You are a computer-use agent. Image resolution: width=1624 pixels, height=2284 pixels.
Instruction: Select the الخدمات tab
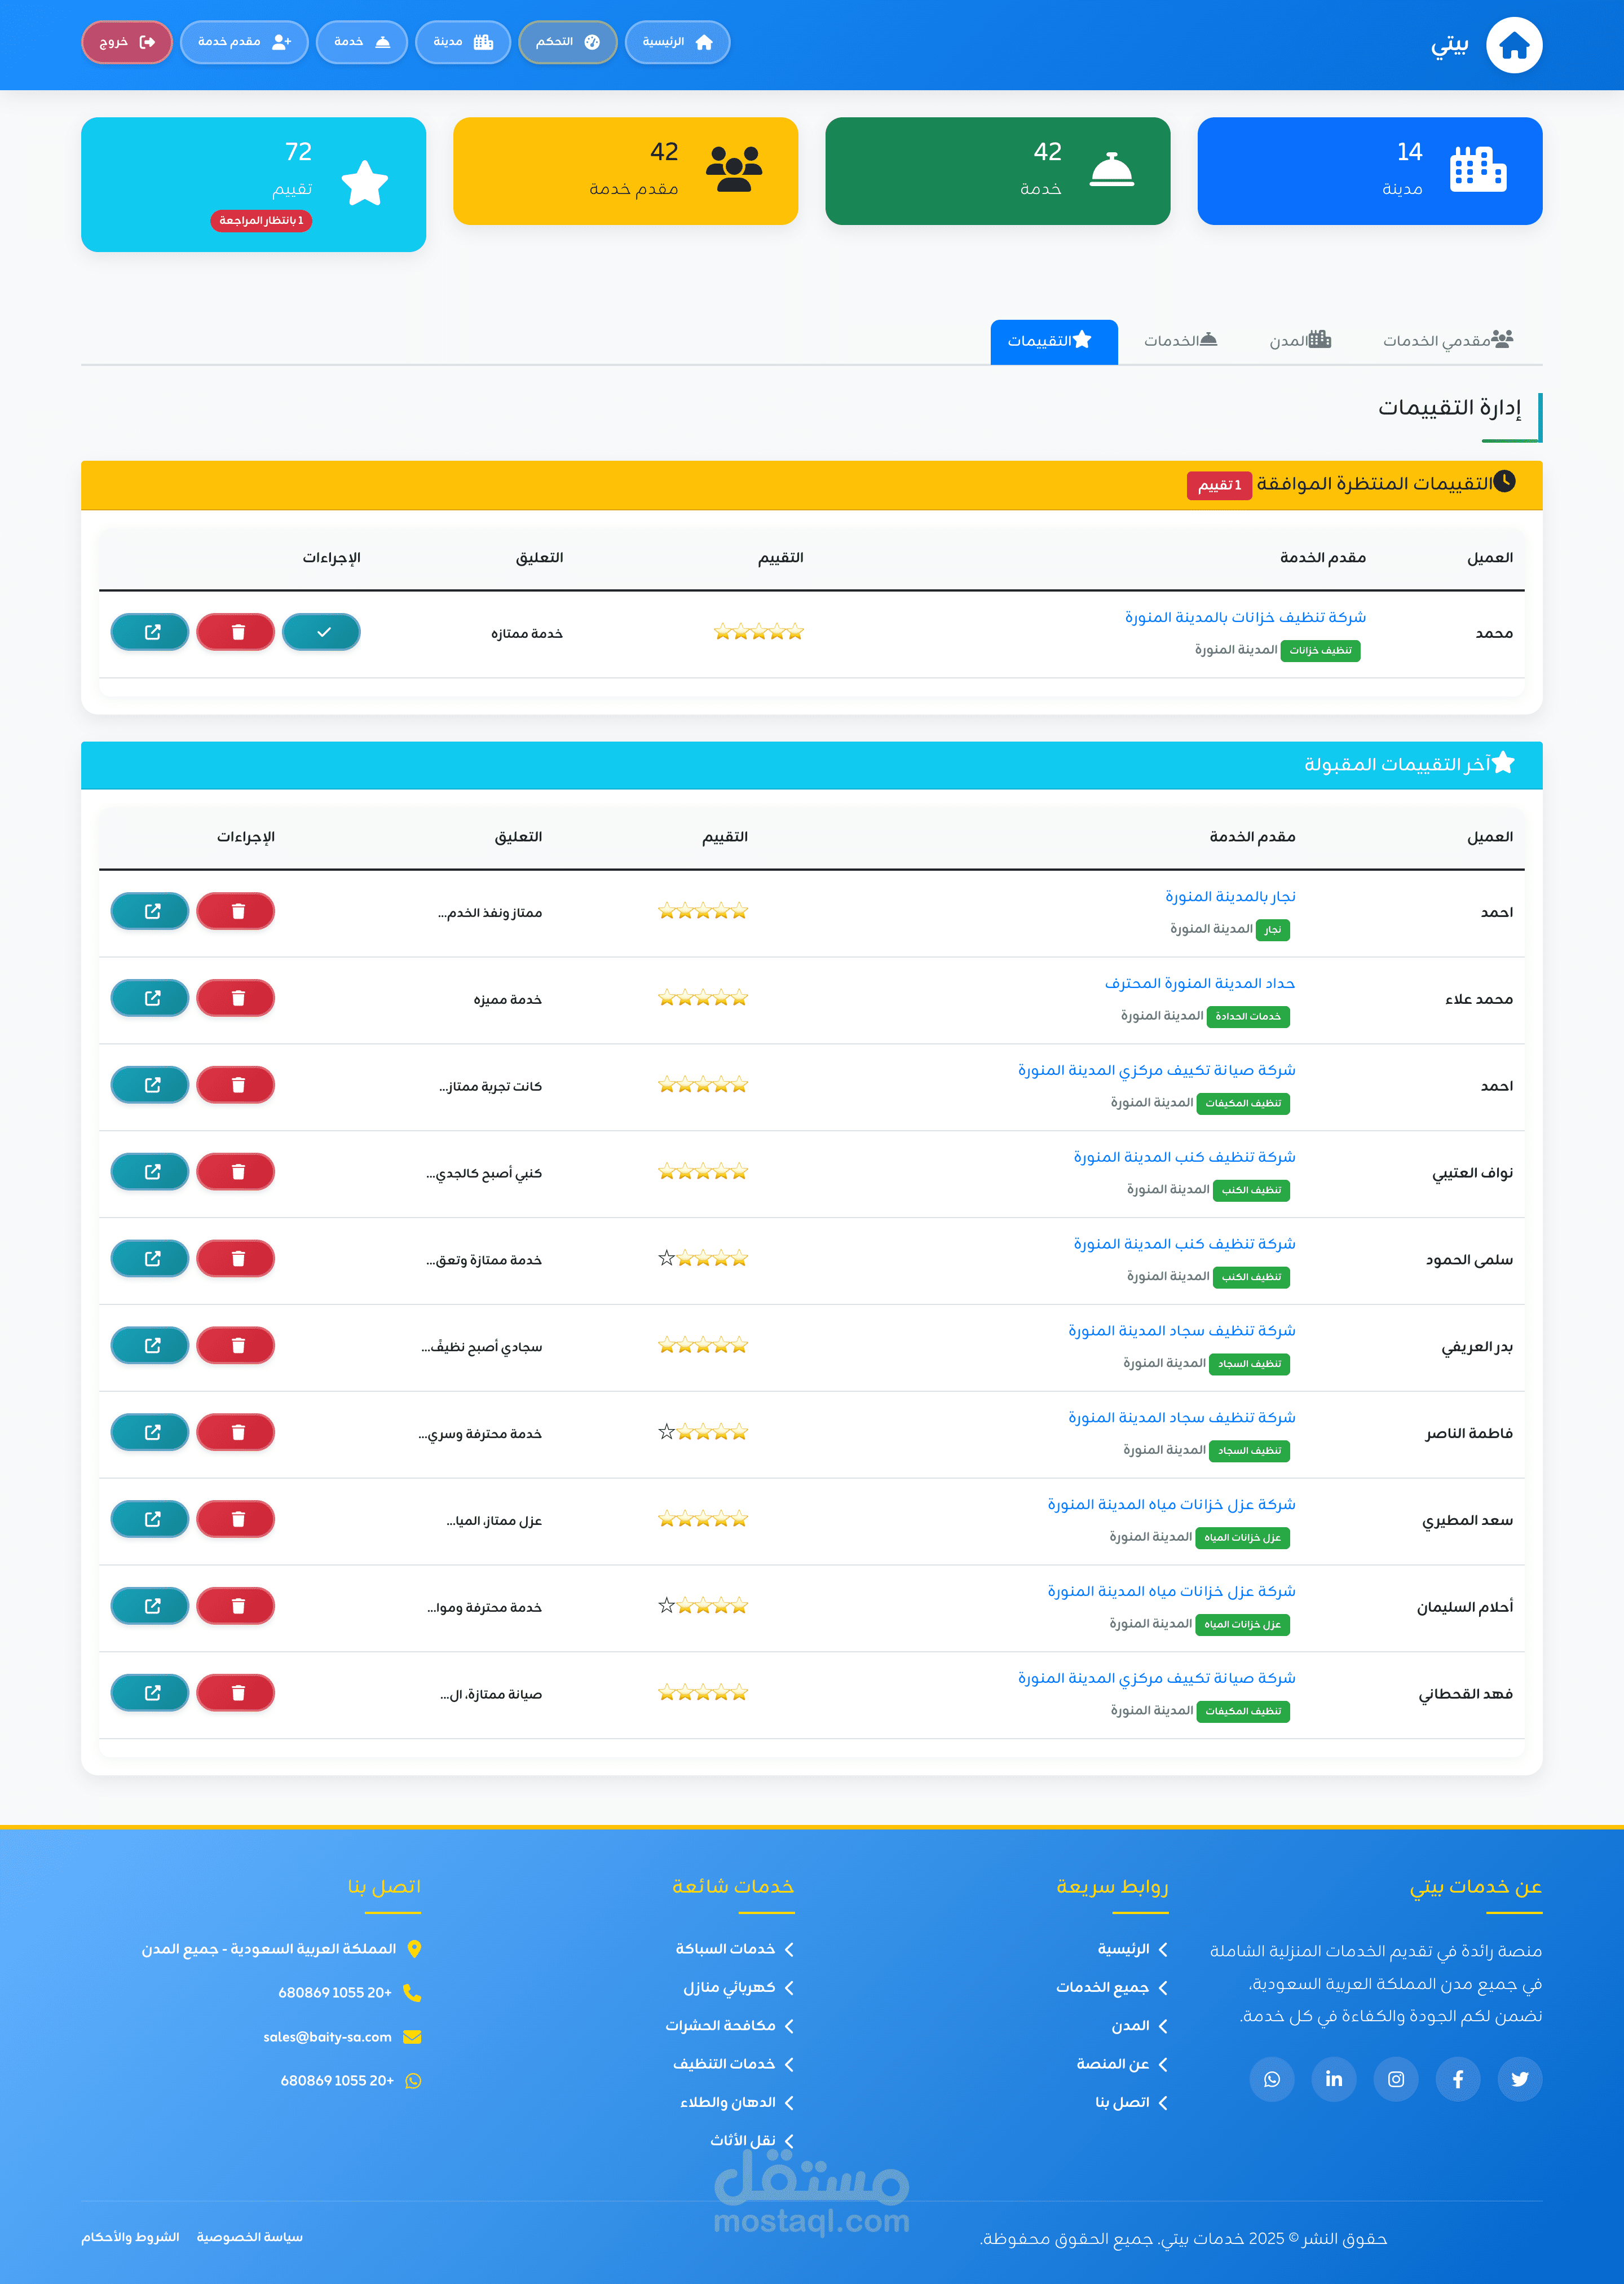pos(1180,341)
